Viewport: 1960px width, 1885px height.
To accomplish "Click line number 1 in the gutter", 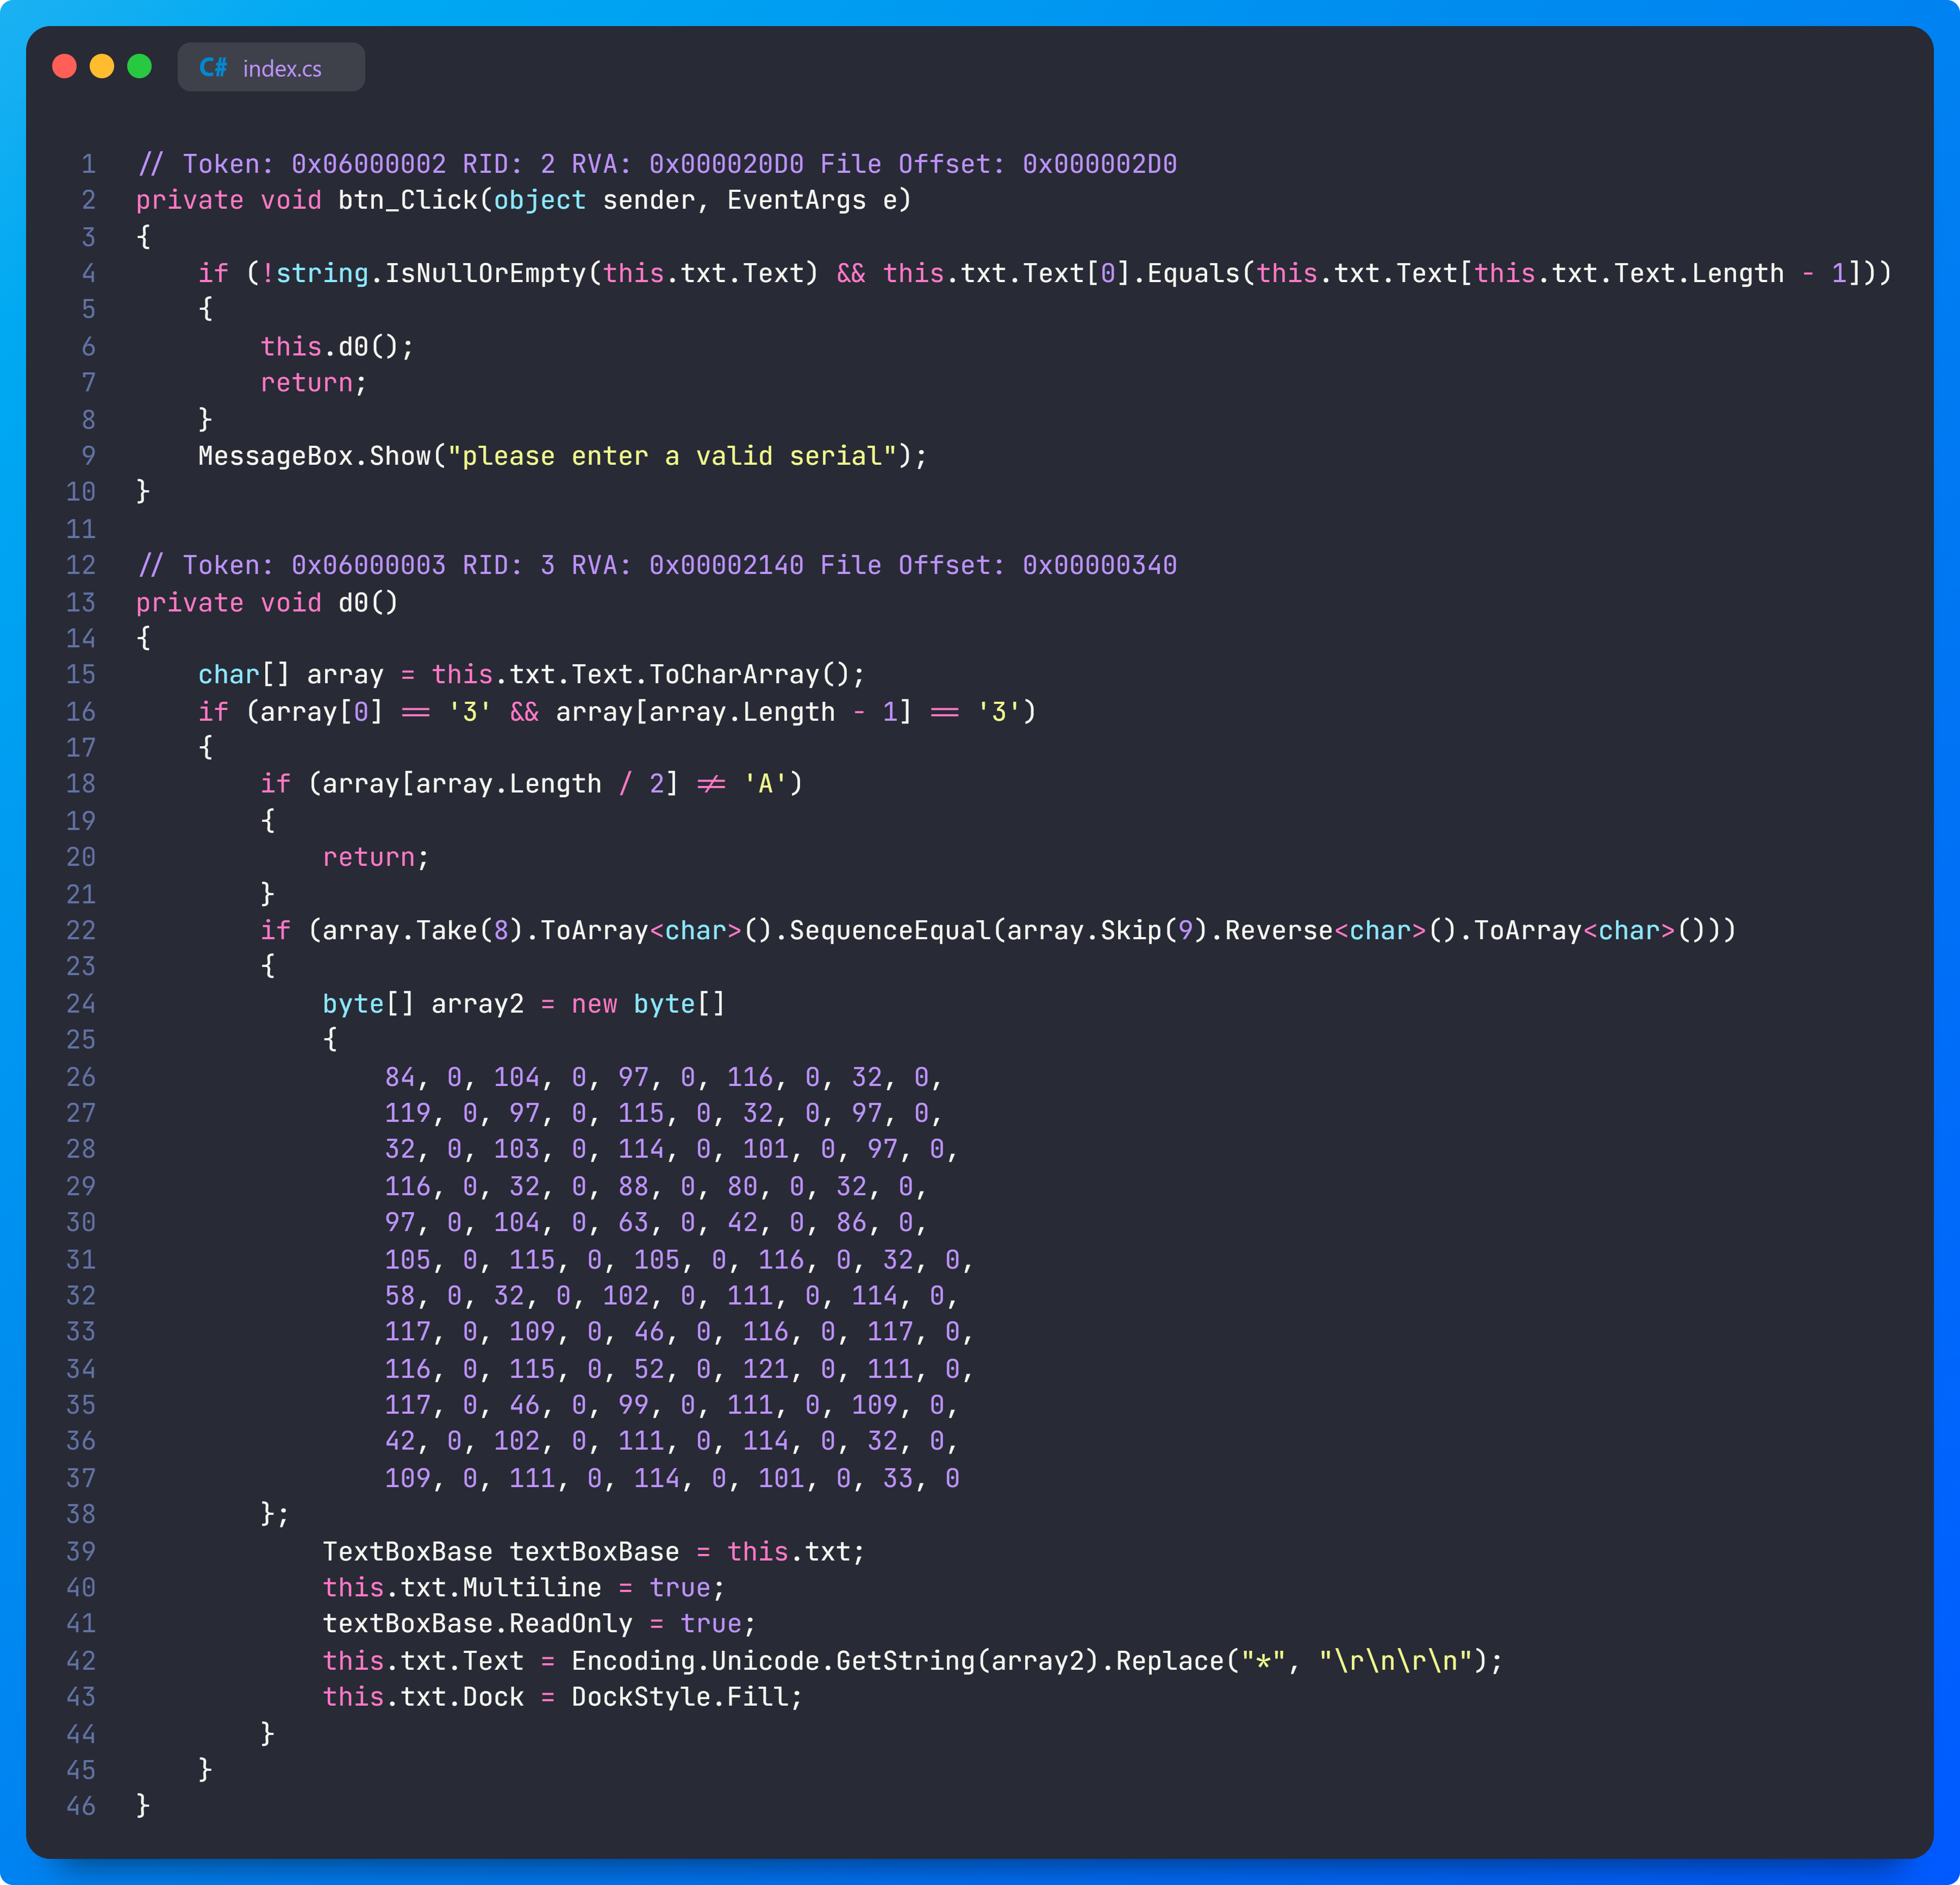I will pos(88,164).
